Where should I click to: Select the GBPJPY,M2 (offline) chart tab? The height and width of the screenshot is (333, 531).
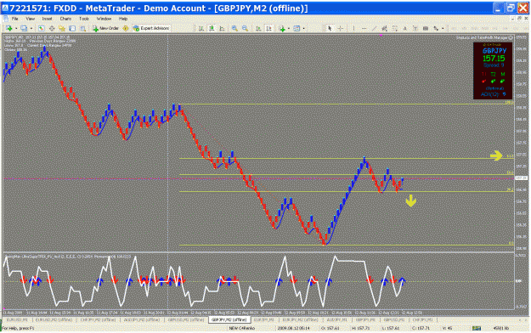[x=229, y=319]
